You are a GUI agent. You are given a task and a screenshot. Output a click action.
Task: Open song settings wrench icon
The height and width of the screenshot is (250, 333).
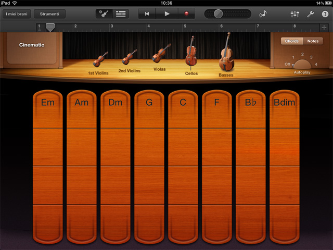pyautogui.click(x=311, y=14)
